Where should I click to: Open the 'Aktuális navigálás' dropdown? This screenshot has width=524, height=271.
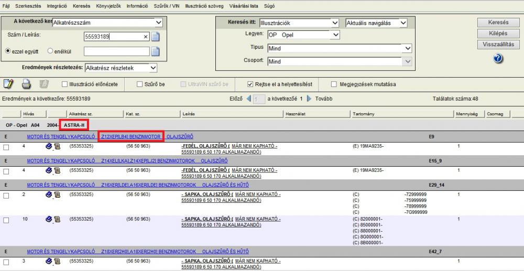click(402, 23)
